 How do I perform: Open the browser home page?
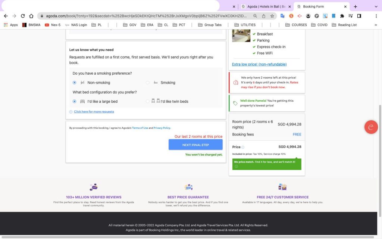(31, 16)
